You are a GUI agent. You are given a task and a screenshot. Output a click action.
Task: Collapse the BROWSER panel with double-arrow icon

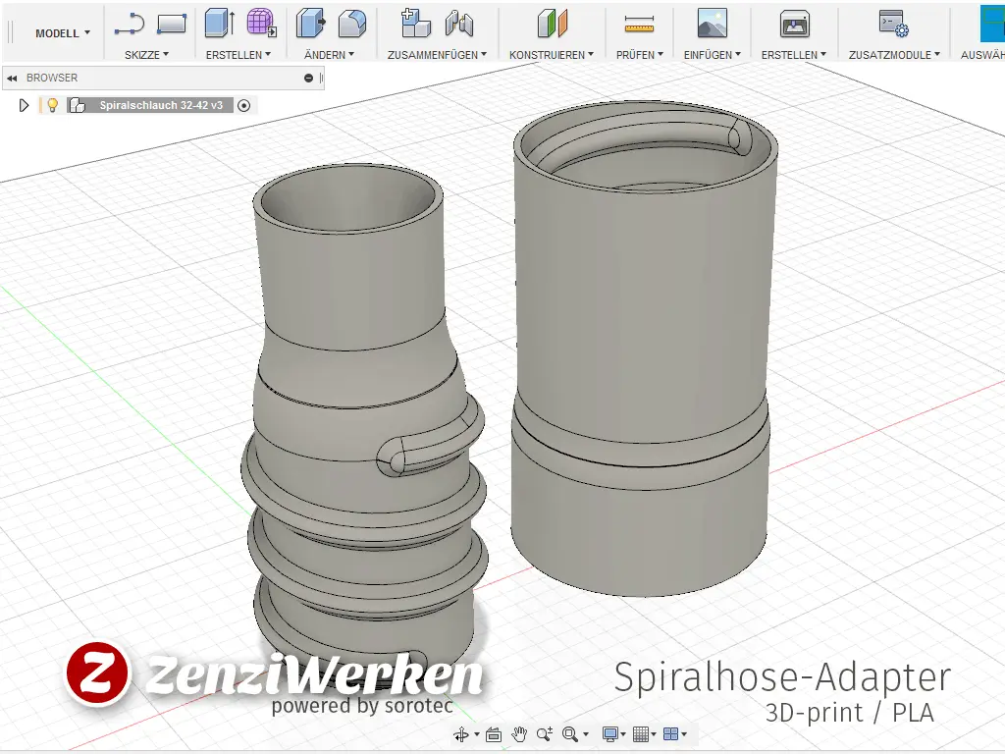point(12,78)
